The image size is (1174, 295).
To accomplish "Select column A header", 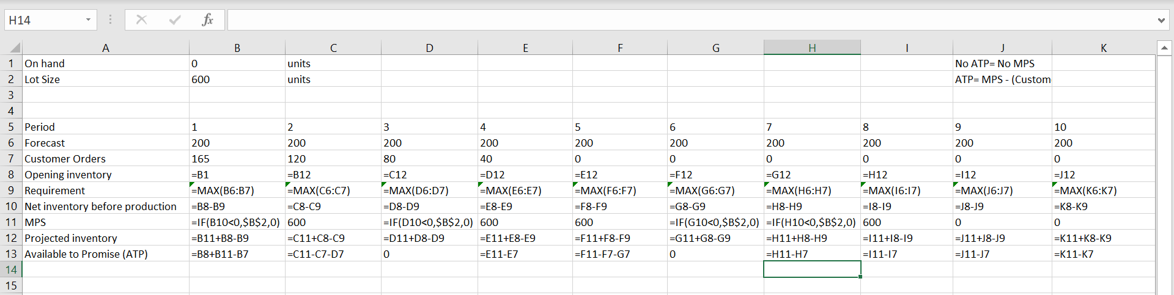I will [105, 48].
